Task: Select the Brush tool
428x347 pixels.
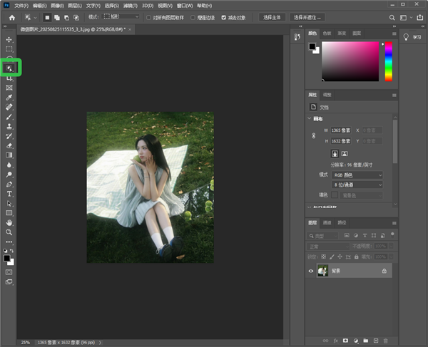Action: (9, 116)
